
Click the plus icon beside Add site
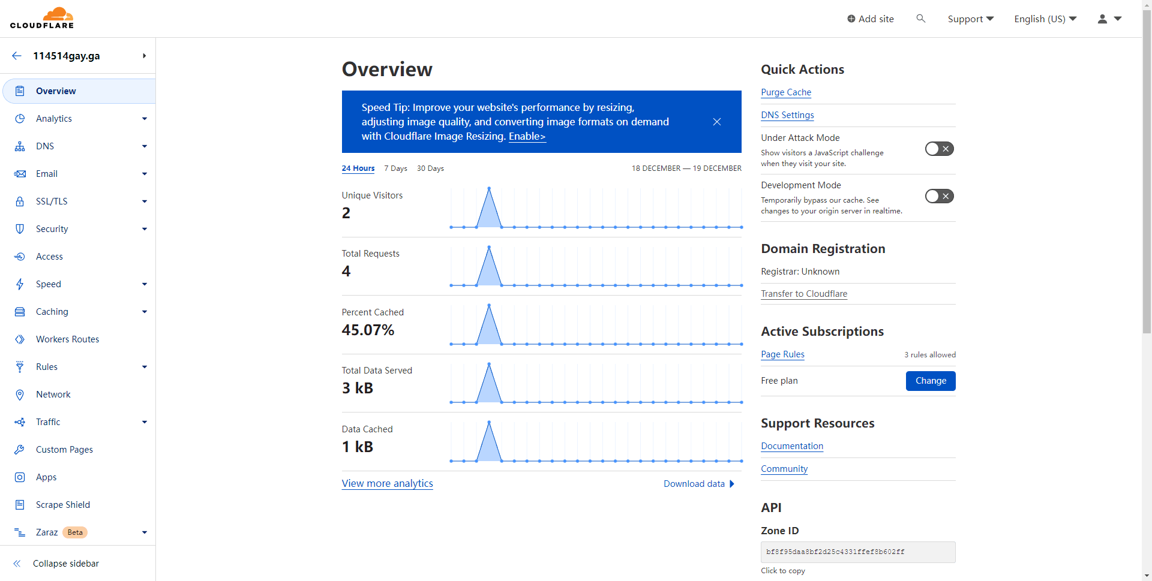pyautogui.click(x=851, y=19)
